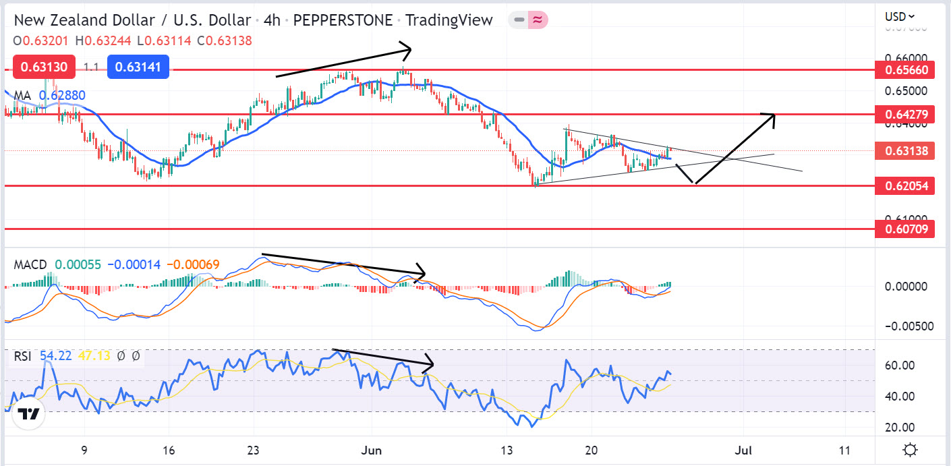Screen dimensions: 951x466
Task: Click the 0.62054 red price label
Action: (904, 186)
